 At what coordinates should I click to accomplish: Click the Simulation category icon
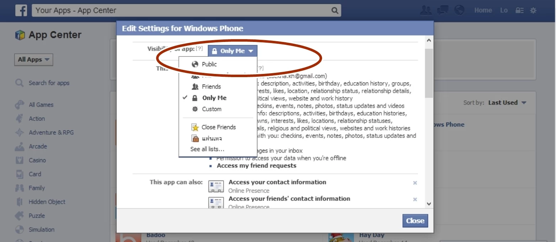pos(19,230)
